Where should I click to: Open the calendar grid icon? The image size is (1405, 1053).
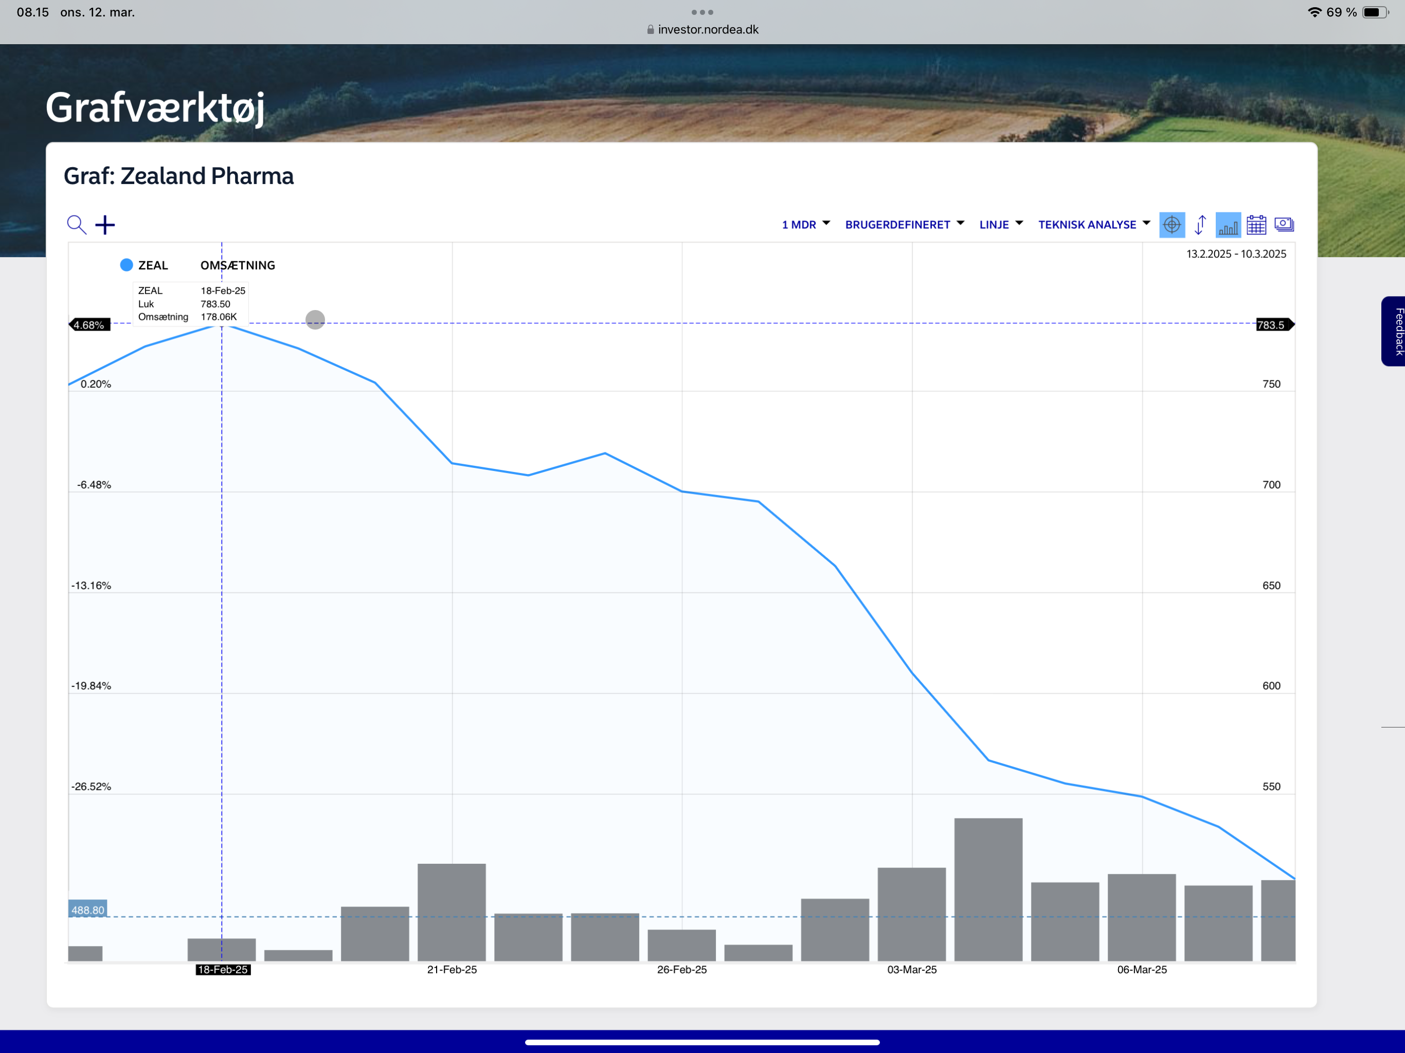[x=1256, y=225]
